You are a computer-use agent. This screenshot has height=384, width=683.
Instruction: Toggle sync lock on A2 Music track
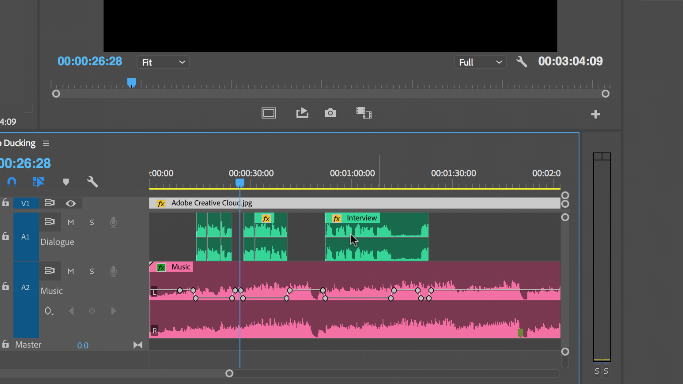pyautogui.click(x=50, y=271)
